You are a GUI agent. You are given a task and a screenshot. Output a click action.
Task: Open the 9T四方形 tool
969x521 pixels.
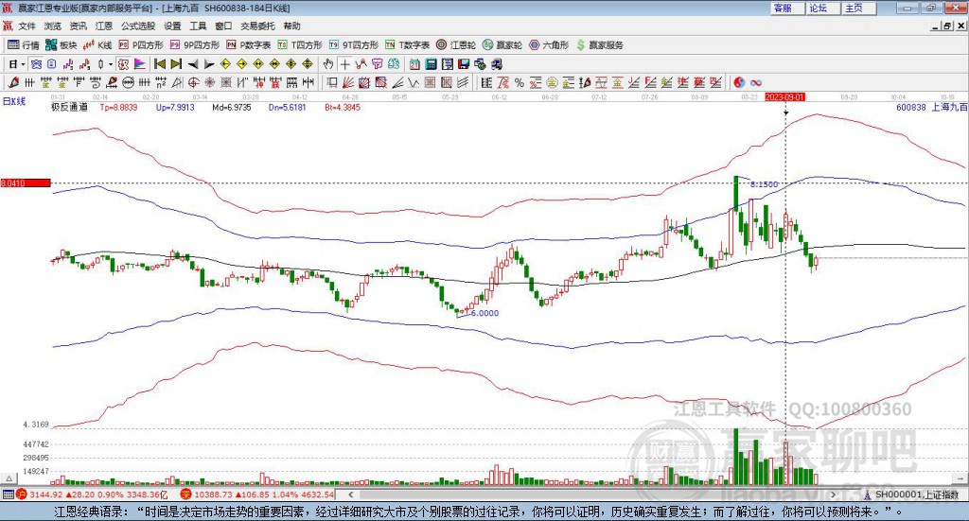pos(354,45)
